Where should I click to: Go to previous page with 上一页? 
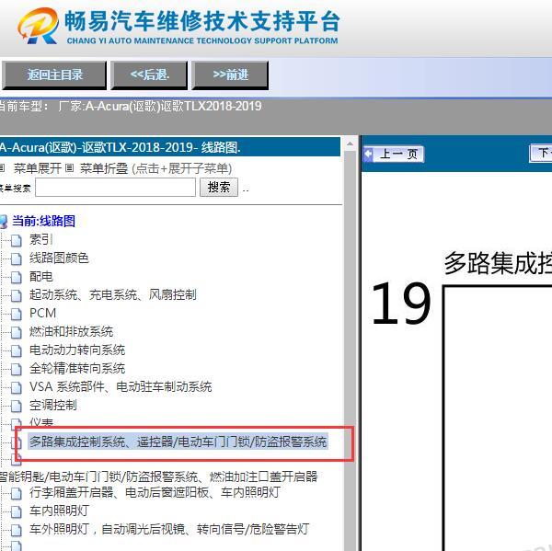point(394,155)
